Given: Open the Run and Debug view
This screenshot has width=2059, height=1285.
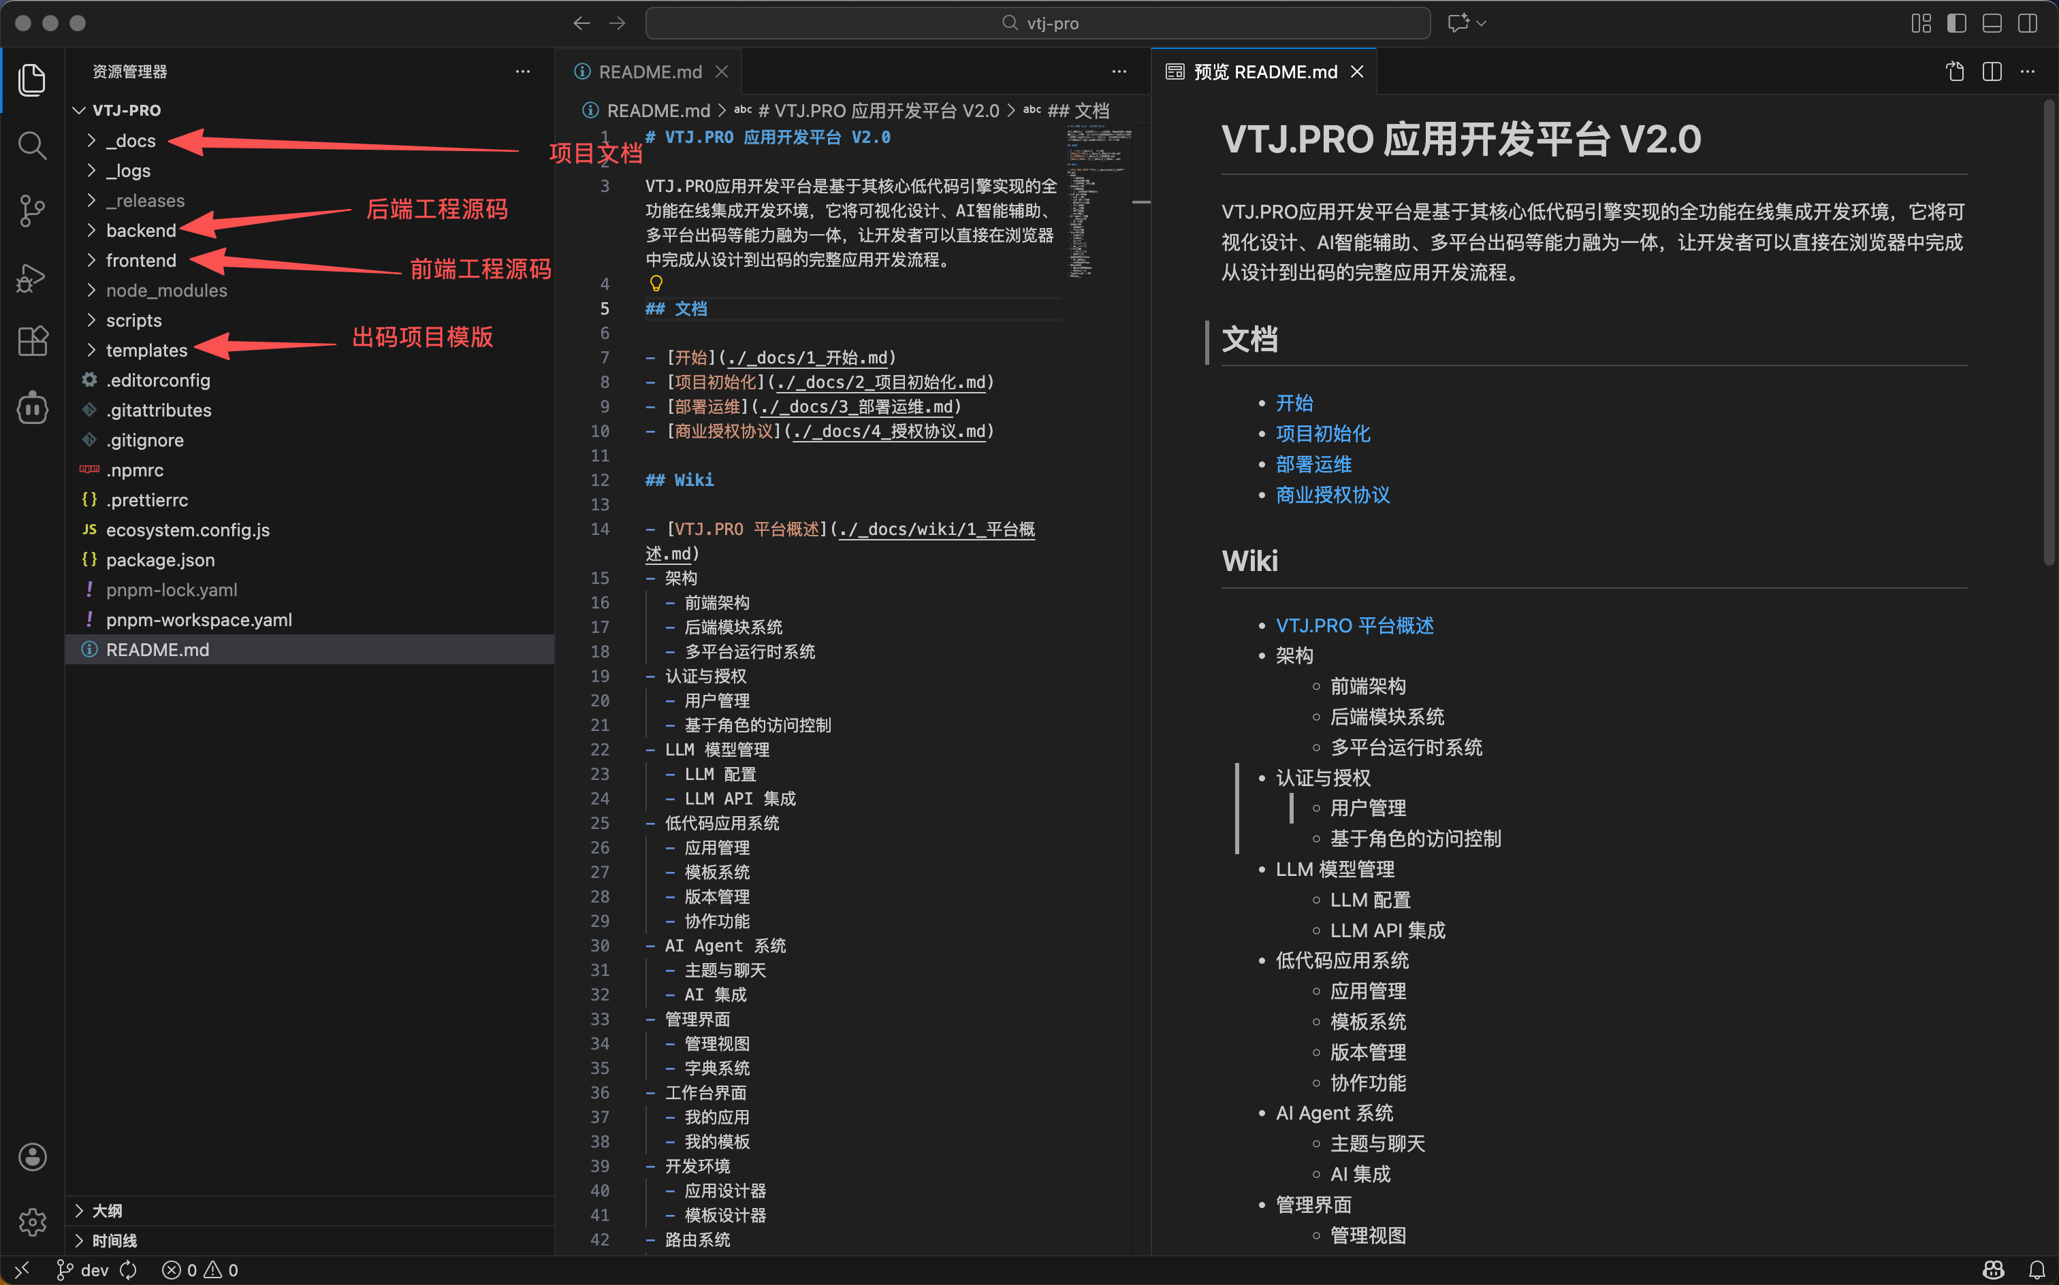Looking at the screenshot, I should click(31, 277).
